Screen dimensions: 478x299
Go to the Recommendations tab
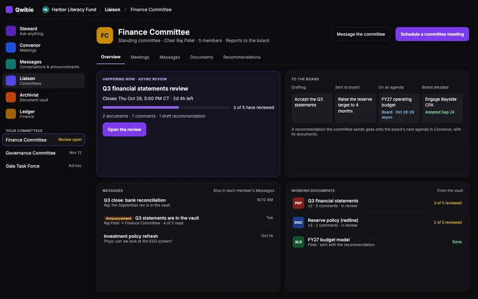[x=242, y=57]
